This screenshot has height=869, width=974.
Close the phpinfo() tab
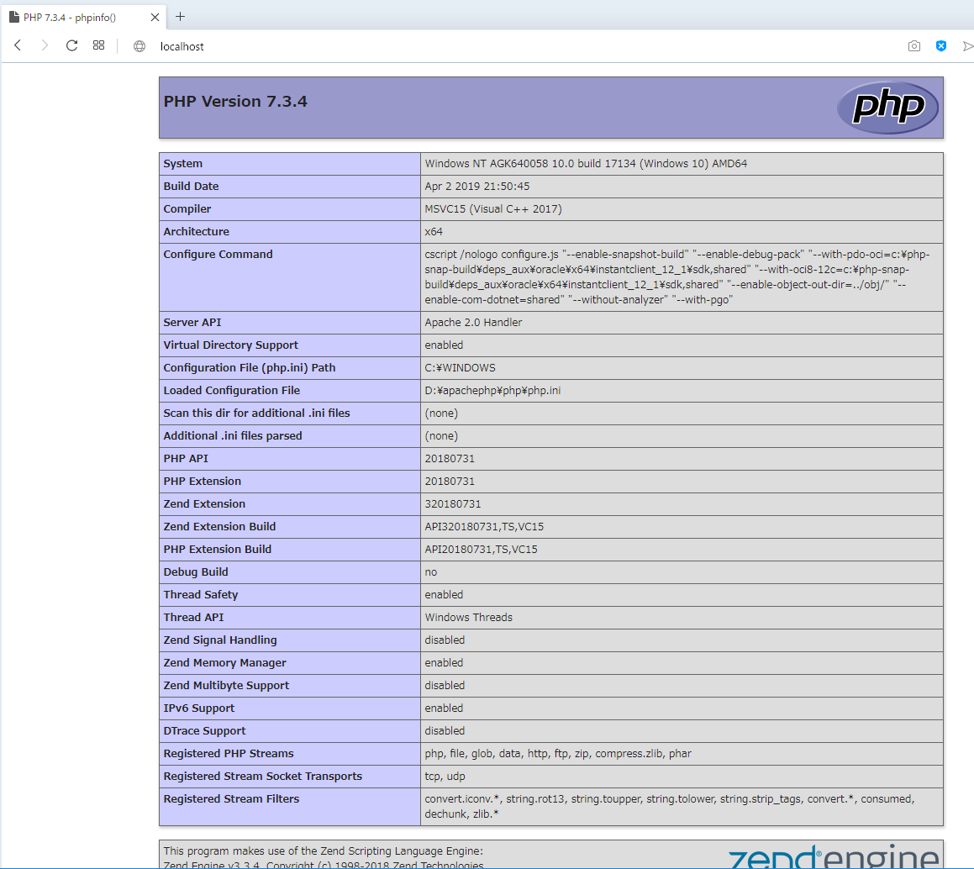click(x=155, y=18)
